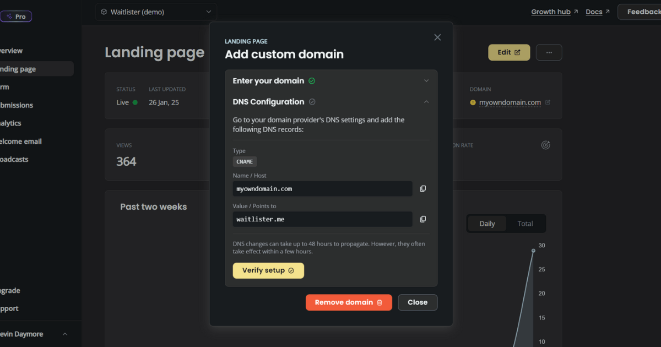Click the Pro badge in the top-left corner

coord(16,16)
